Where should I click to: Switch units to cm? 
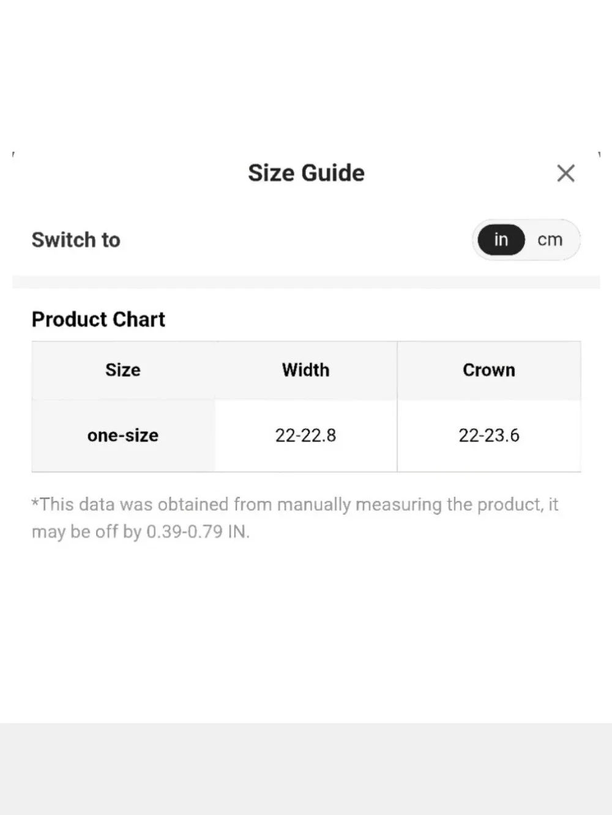(x=550, y=239)
